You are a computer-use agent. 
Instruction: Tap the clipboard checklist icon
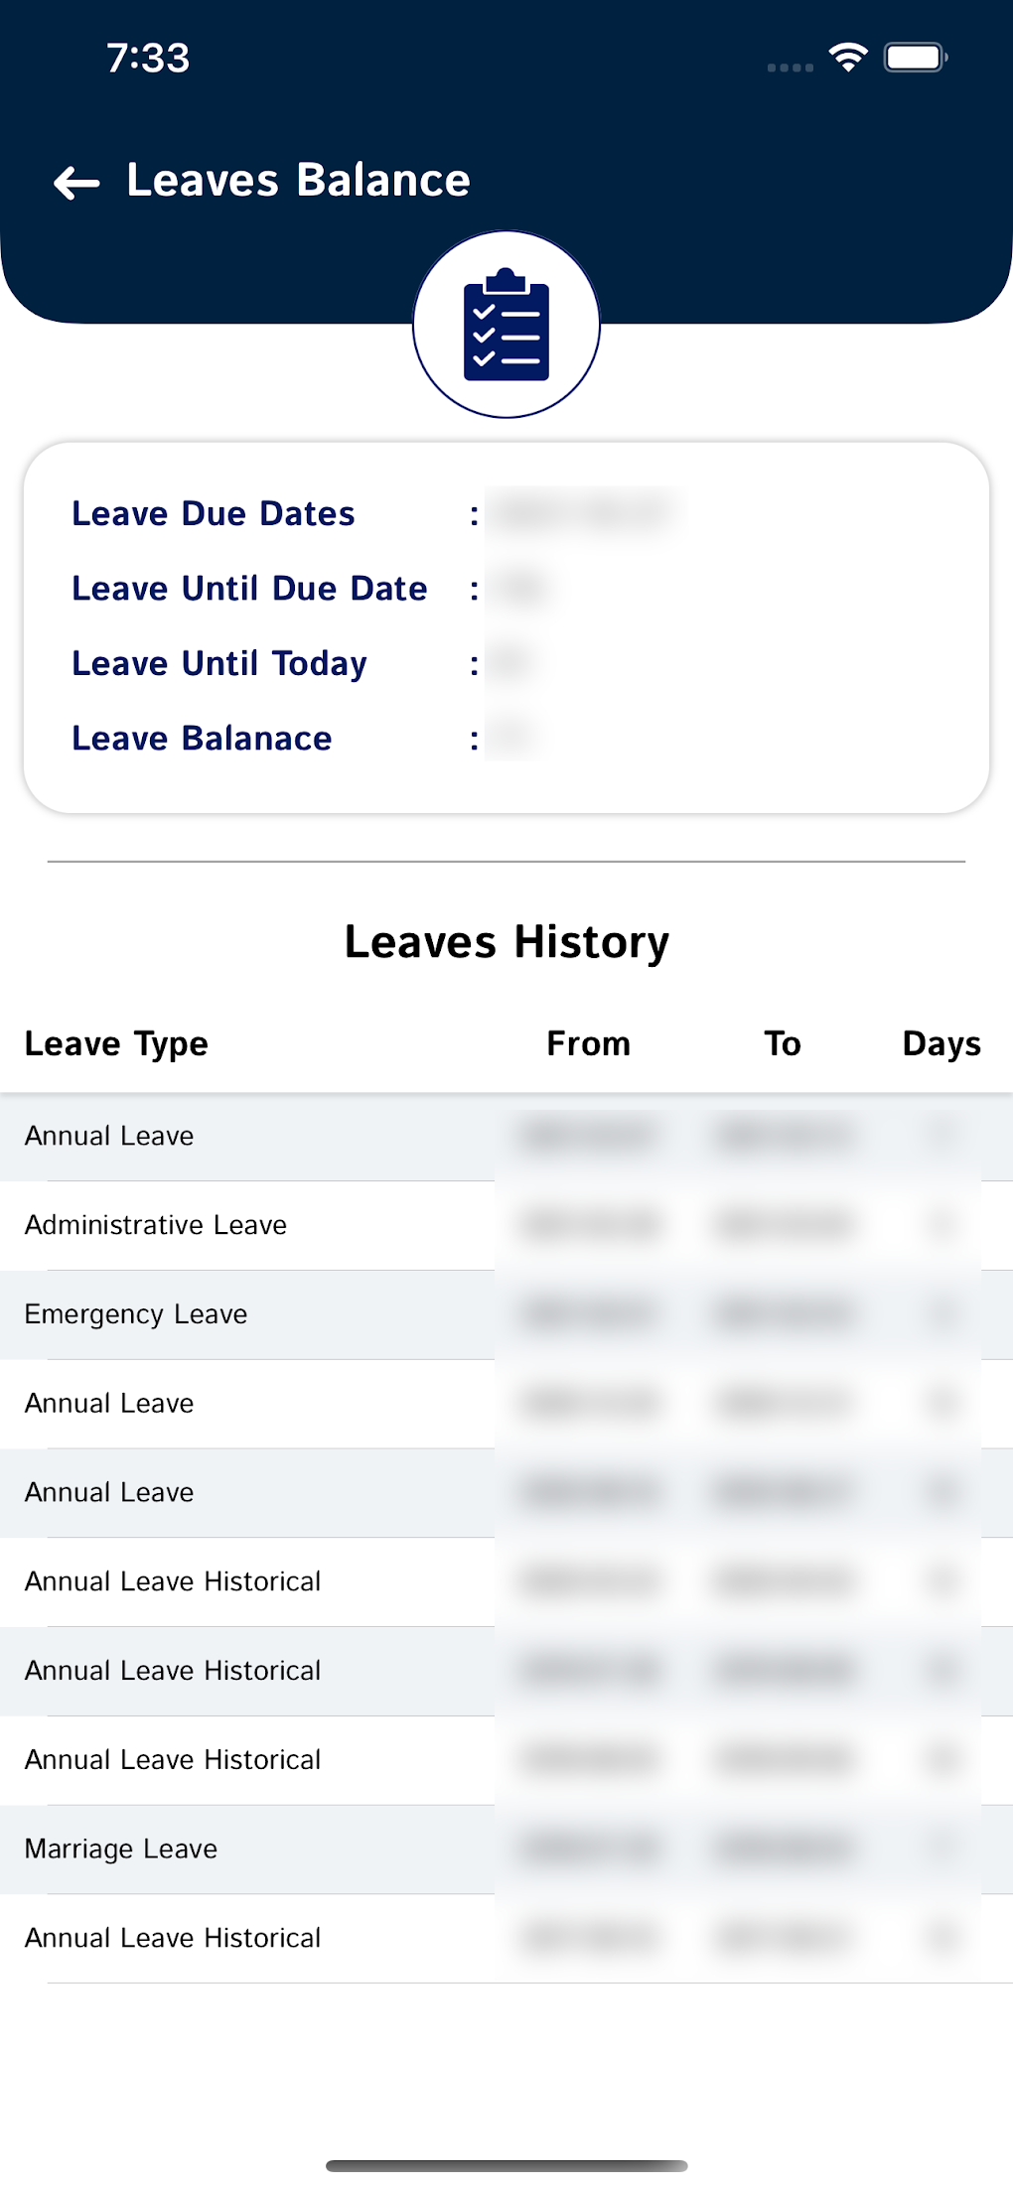click(x=506, y=325)
